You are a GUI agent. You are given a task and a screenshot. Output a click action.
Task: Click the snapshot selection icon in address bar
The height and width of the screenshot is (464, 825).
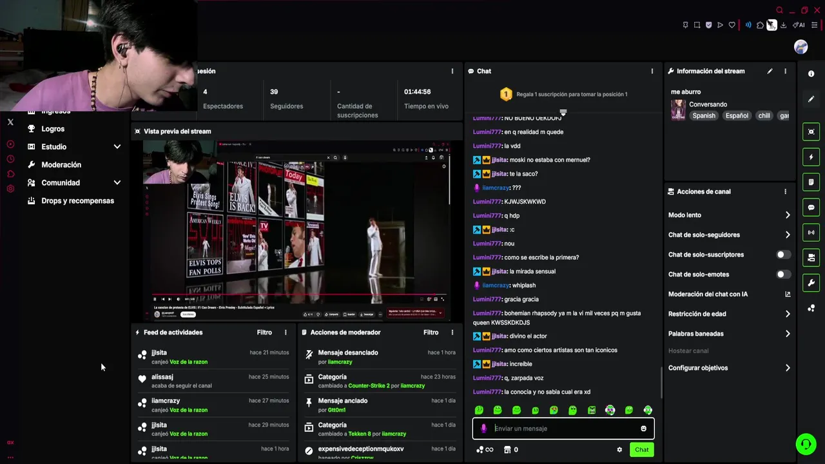697,25
